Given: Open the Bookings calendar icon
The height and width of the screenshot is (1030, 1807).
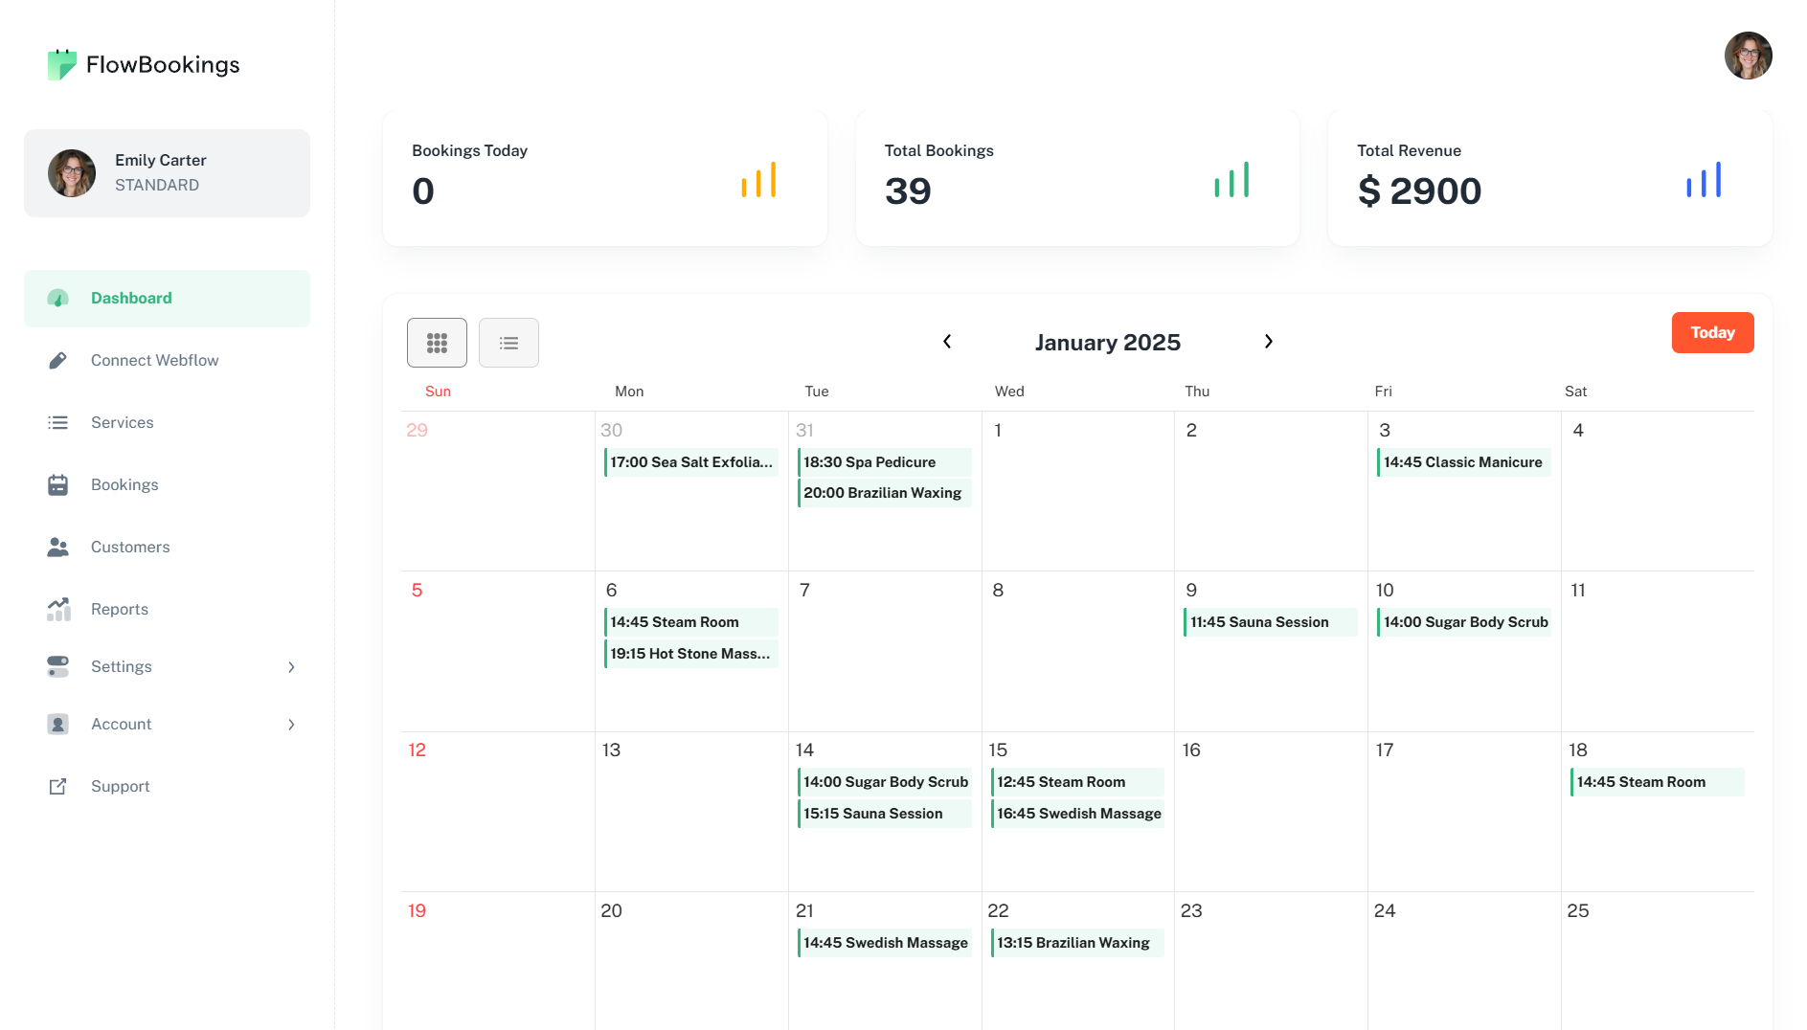Looking at the screenshot, I should tap(57, 484).
